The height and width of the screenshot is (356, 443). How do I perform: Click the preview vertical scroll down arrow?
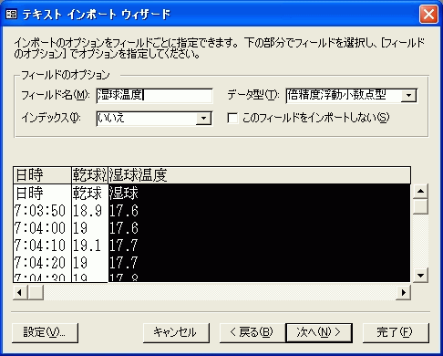pos(420,276)
